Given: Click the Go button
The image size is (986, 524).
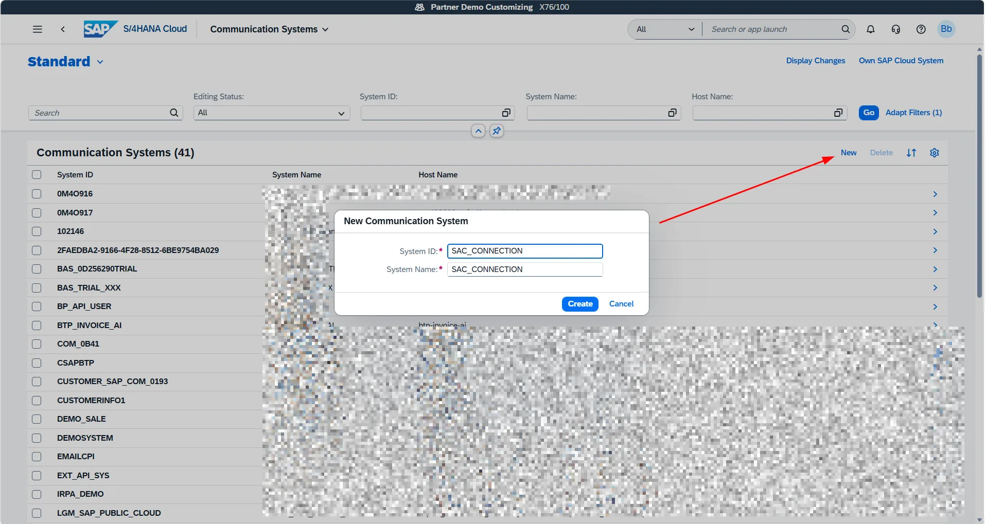Looking at the screenshot, I should click(869, 113).
